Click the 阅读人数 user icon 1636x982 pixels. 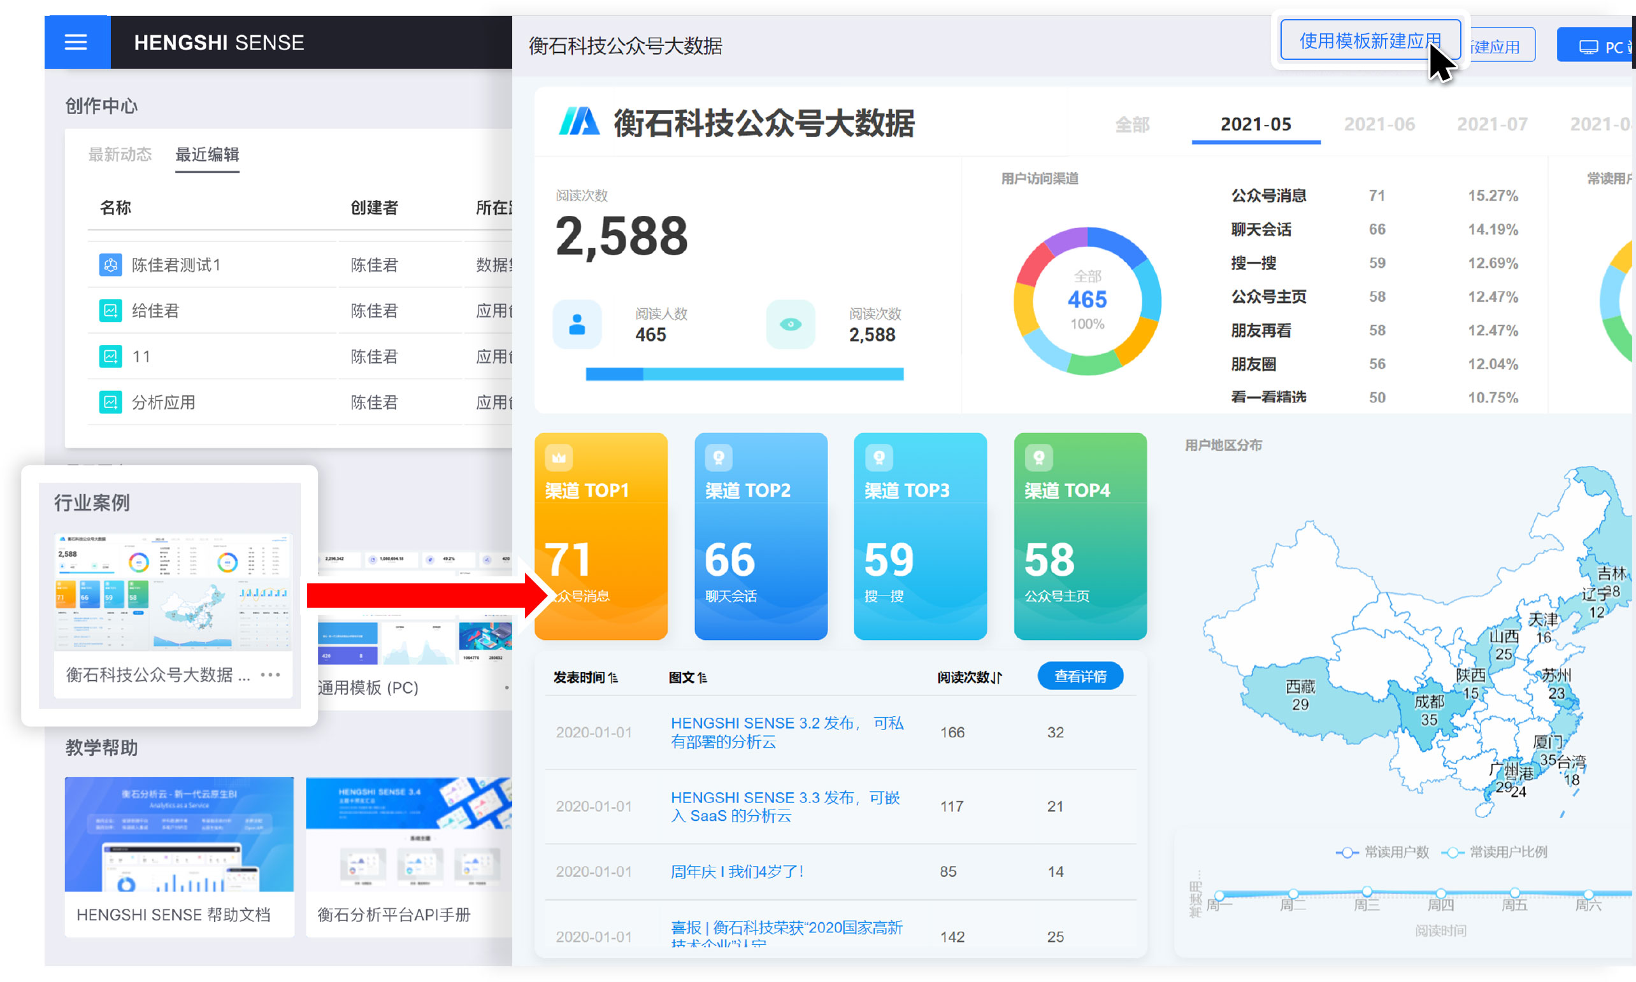click(x=577, y=324)
